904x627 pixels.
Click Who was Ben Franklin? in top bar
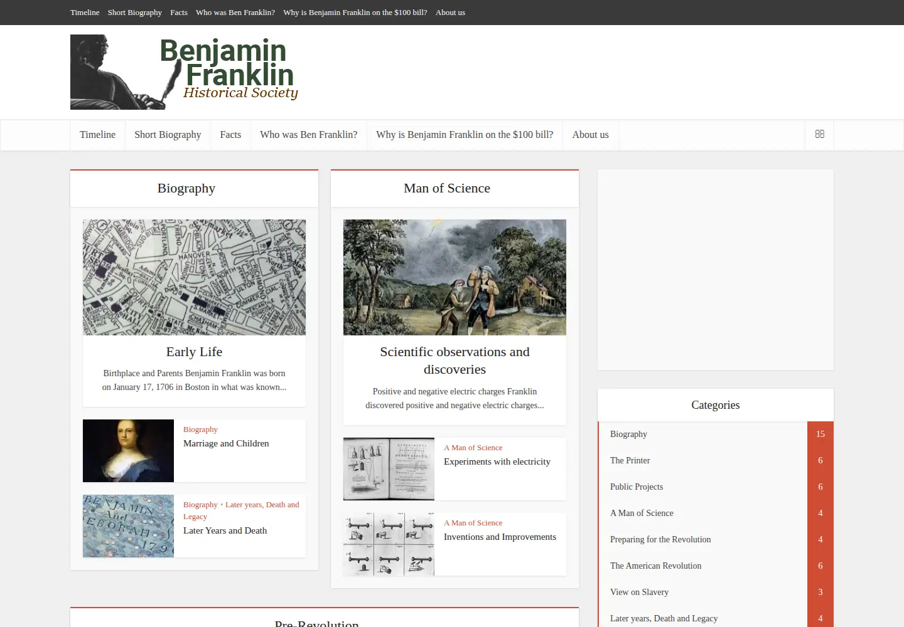[235, 13]
